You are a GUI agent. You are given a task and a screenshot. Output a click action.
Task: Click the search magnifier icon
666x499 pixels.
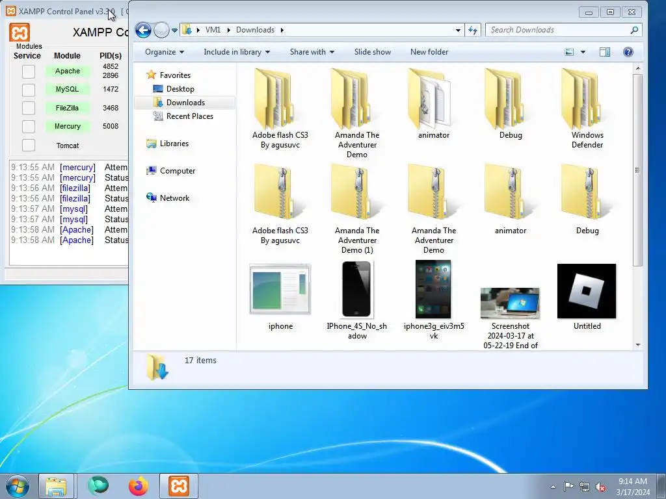coord(634,30)
